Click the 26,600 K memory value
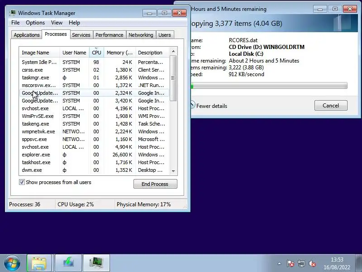 tap(122, 155)
